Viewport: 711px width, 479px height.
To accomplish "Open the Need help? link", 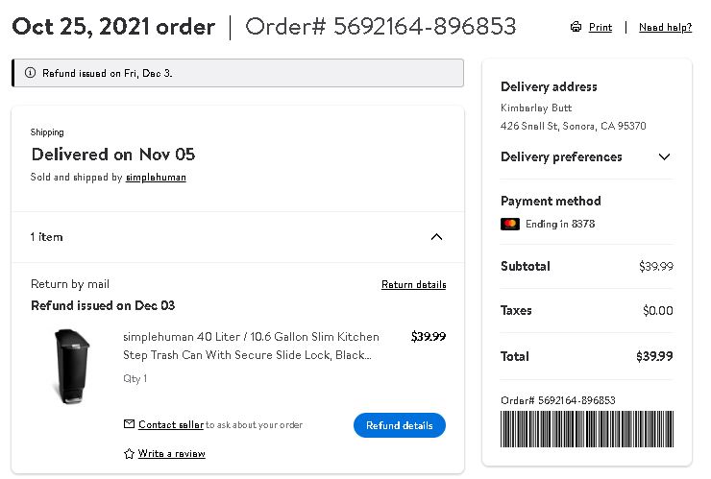I will (665, 27).
